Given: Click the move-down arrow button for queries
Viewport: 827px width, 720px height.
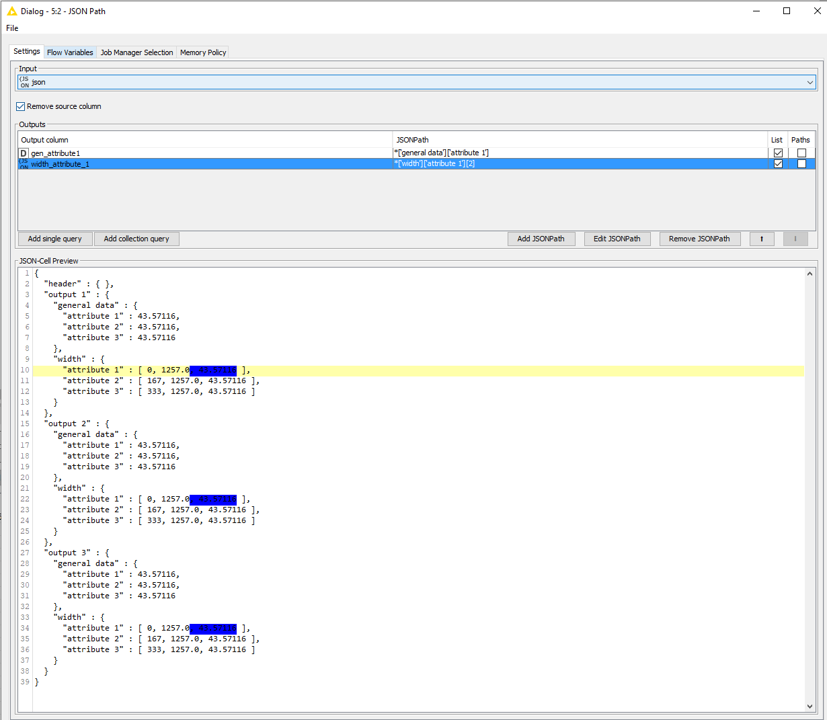Looking at the screenshot, I should tap(795, 239).
